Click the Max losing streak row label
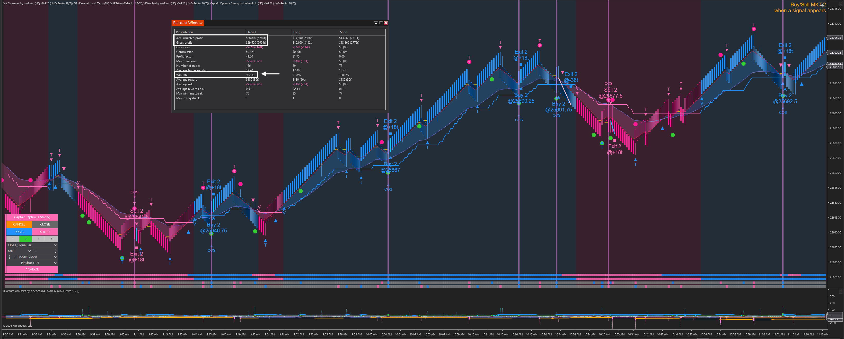 click(x=188, y=98)
